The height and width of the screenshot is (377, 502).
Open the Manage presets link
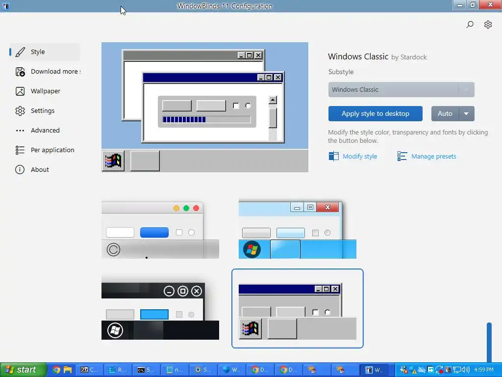[x=427, y=157]
